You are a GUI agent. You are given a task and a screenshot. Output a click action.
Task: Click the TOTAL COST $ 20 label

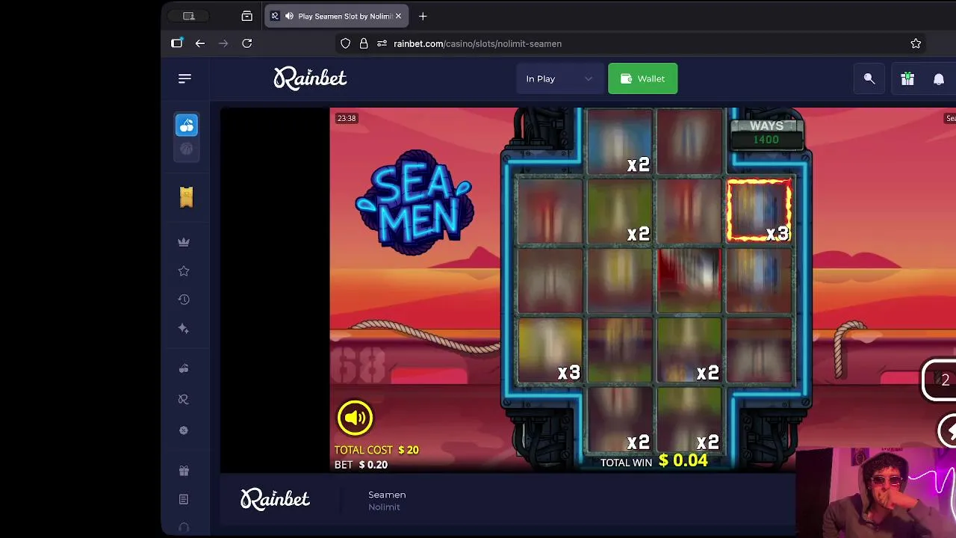(x=376, y=450)
